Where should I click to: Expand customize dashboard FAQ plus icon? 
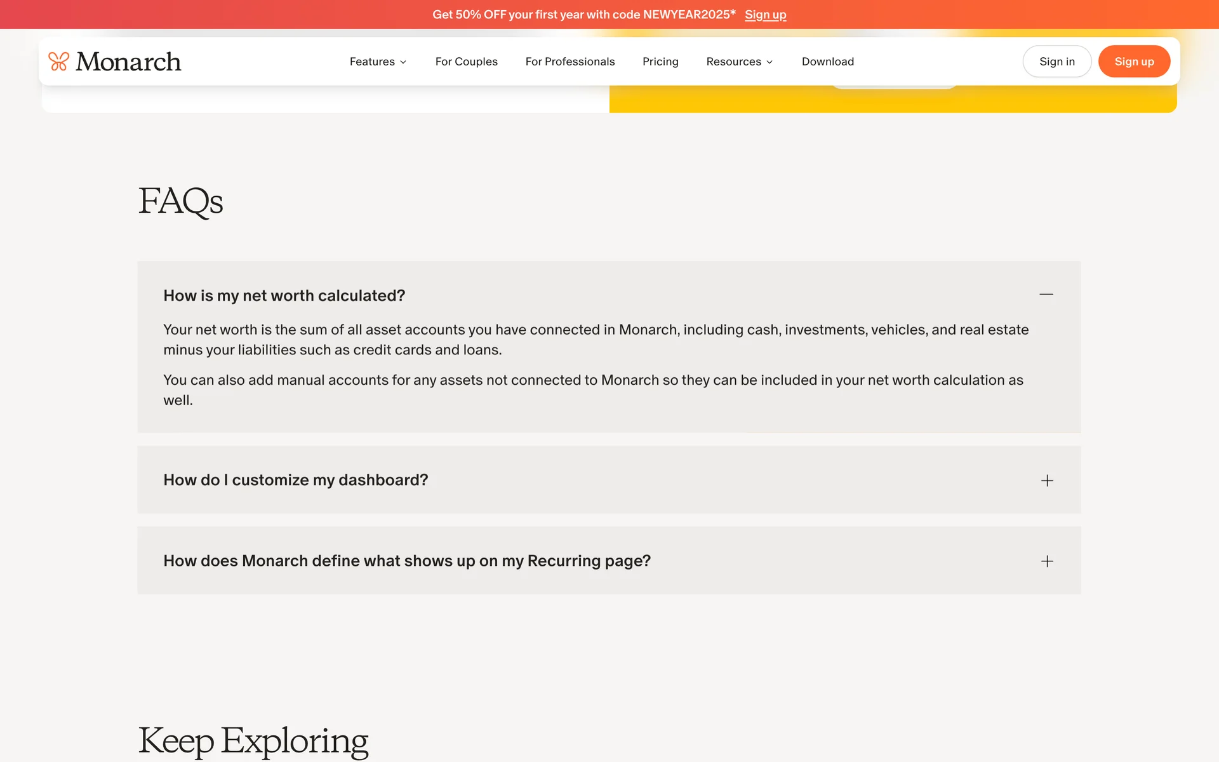point(1047,481)
